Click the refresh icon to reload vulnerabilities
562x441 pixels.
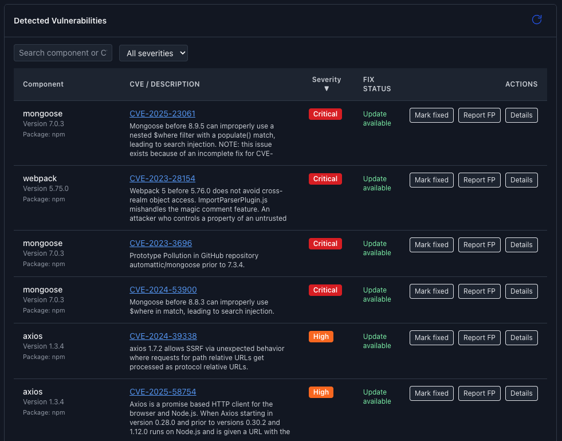click(536, 19)
